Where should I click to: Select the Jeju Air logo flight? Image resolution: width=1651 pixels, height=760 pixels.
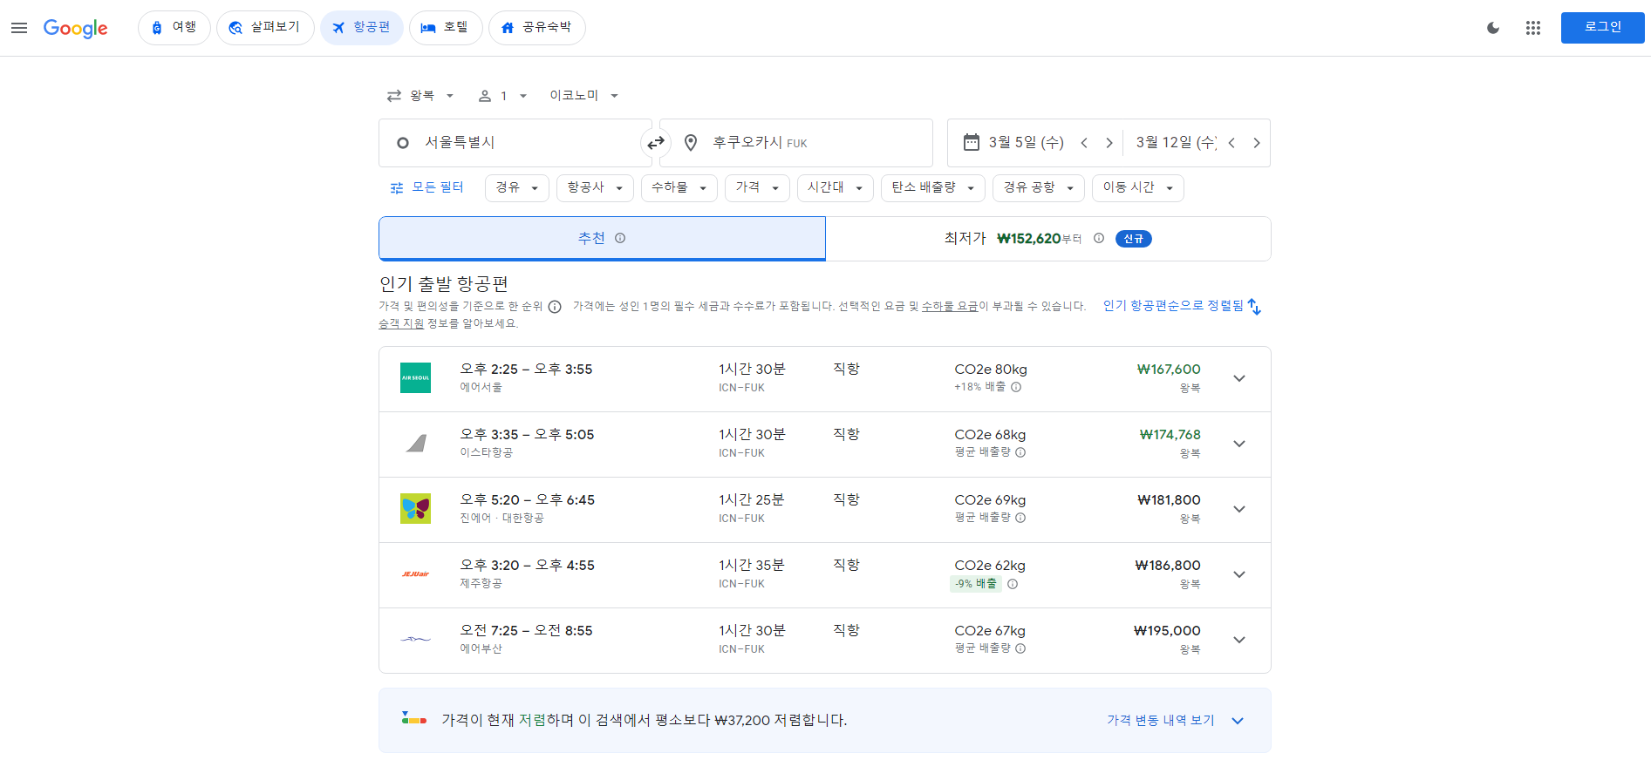[x=415, y=573]
